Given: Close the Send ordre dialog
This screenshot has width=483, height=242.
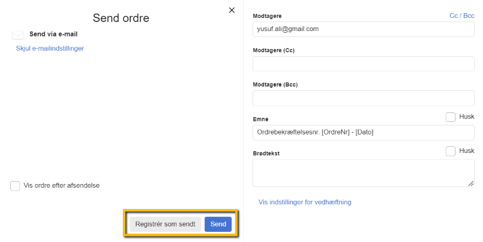Looking at the screenshot, I should tap(232, 10).
